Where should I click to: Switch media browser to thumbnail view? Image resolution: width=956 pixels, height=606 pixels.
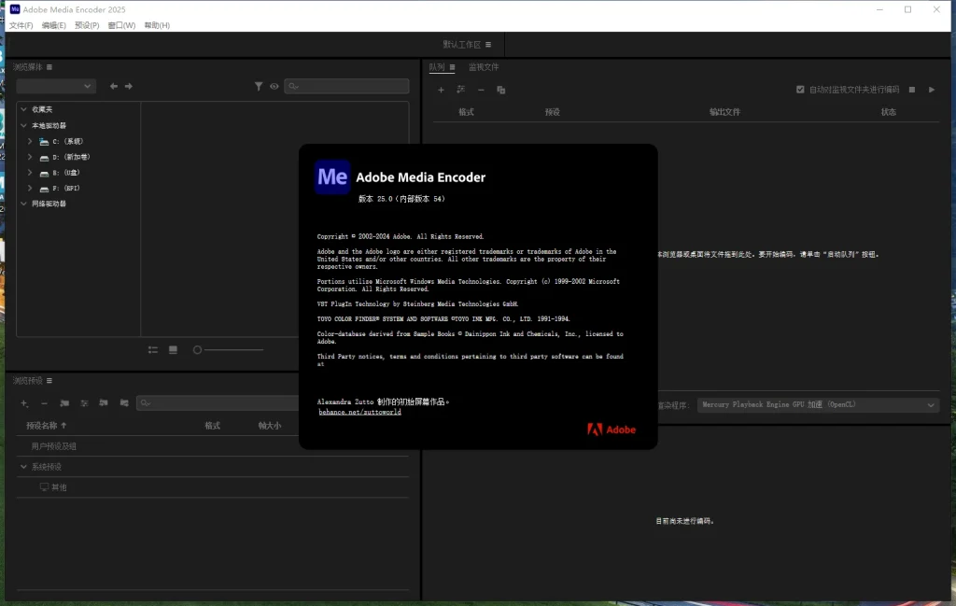pyautogui.click(x=173, y=350)
